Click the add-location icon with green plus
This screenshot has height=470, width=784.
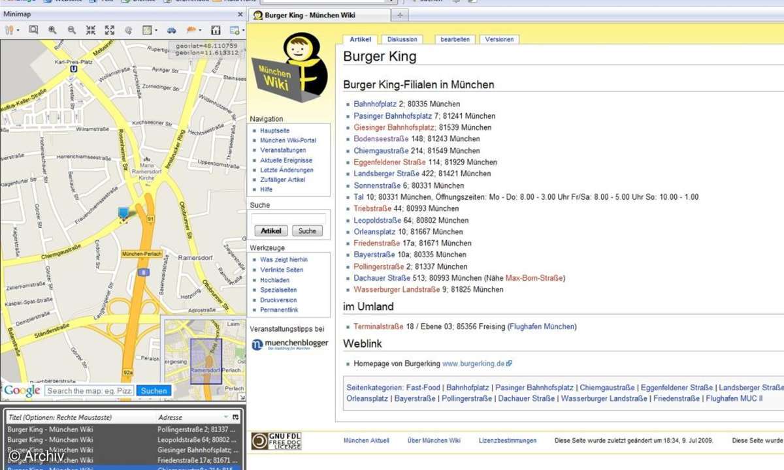coord(234,30)
